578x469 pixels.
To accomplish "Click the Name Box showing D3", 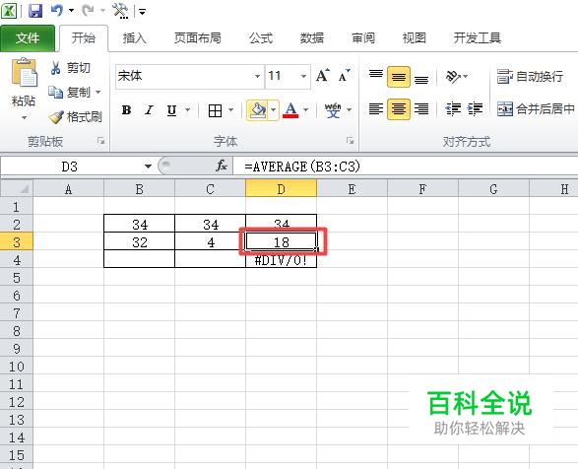I will [x=70, y=167].
